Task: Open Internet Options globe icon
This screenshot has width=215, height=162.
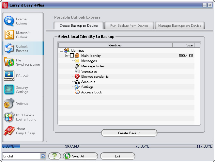Action: (9, 21)
